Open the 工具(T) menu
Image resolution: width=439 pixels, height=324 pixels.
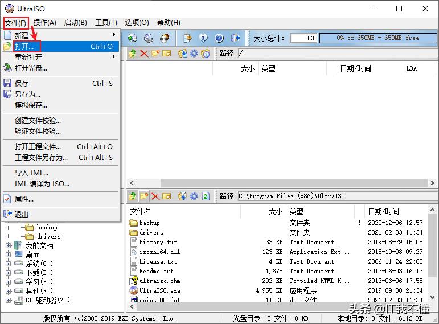[x=106, y=23]
